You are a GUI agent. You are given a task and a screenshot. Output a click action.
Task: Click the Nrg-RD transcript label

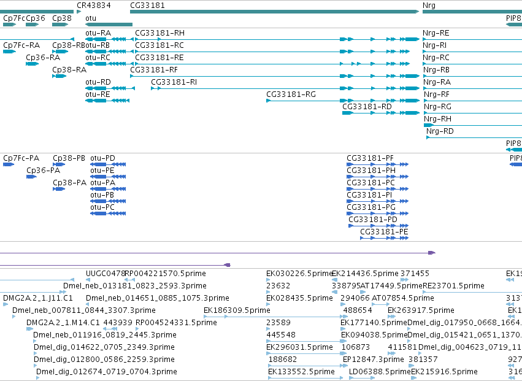[x=440, y=131]
